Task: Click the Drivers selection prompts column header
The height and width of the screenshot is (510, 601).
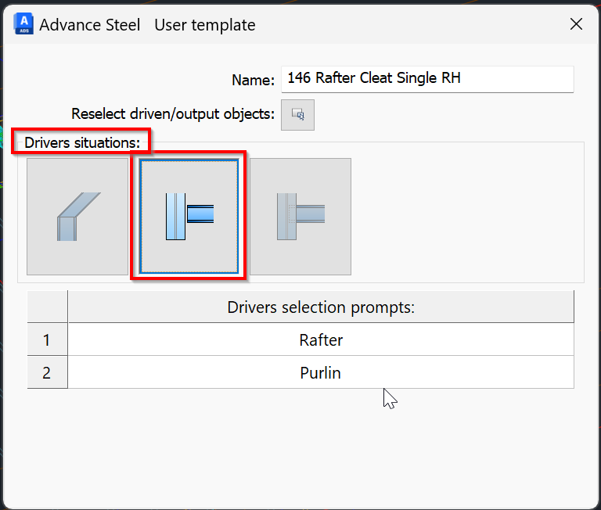Action: 321,307
